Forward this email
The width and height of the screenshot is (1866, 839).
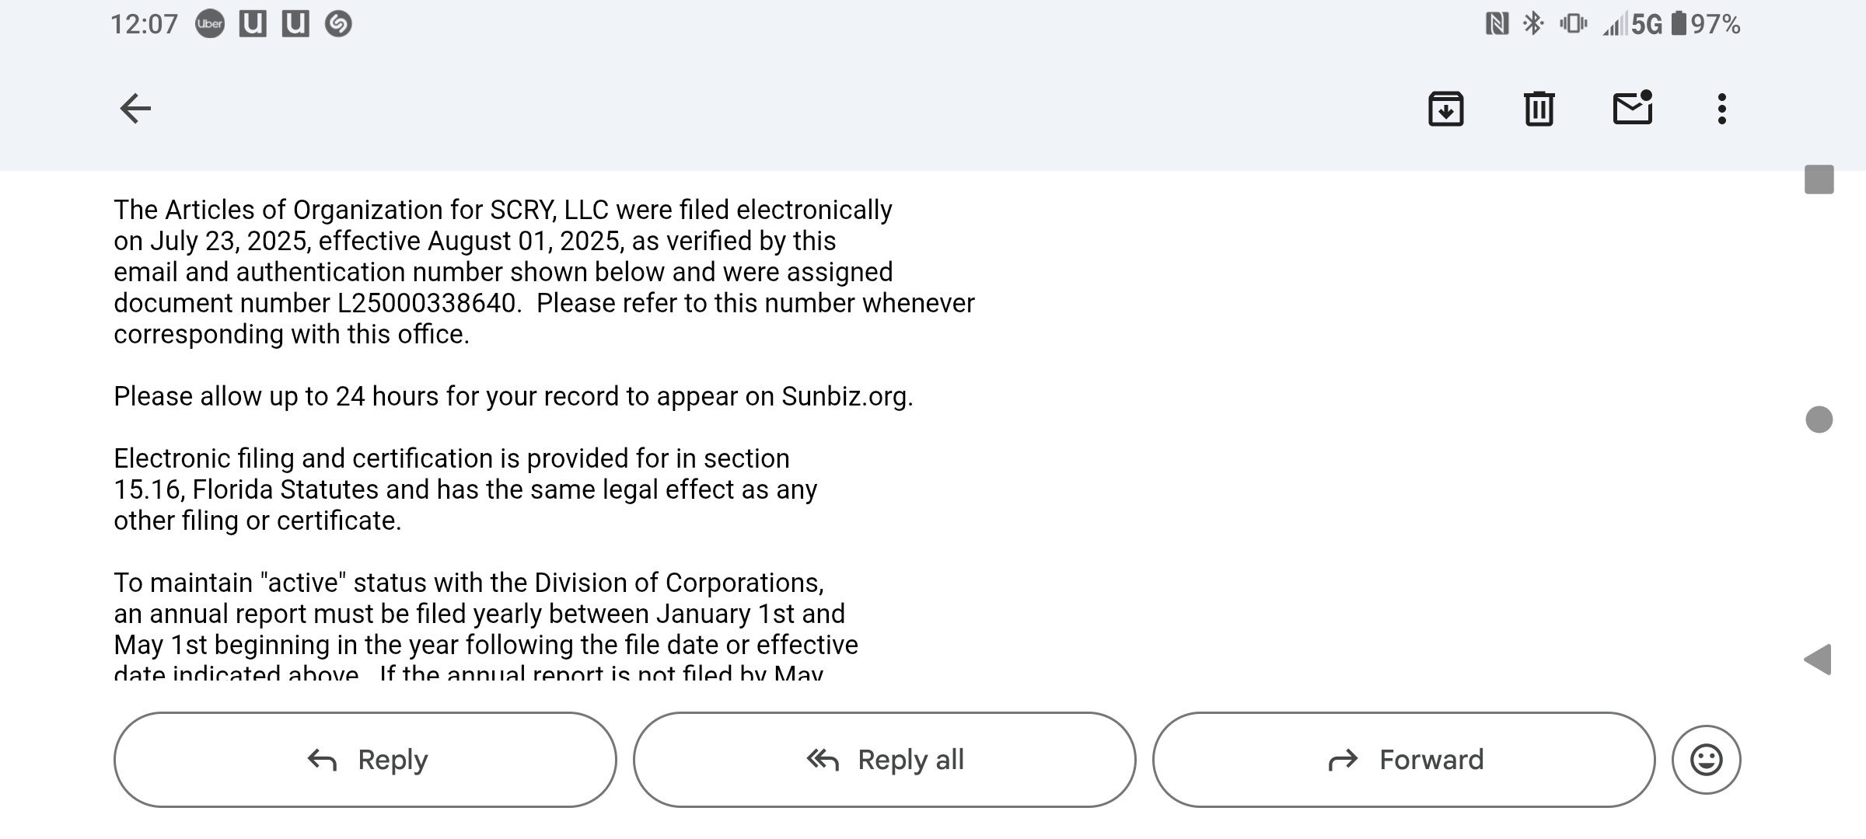click(1404, 760)
